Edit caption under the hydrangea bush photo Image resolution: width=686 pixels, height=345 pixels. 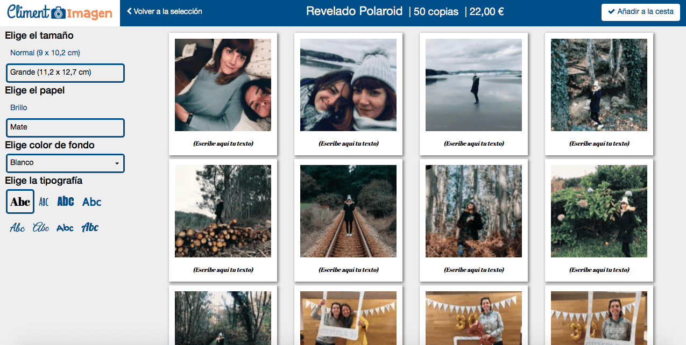click(x=599, y=270)
